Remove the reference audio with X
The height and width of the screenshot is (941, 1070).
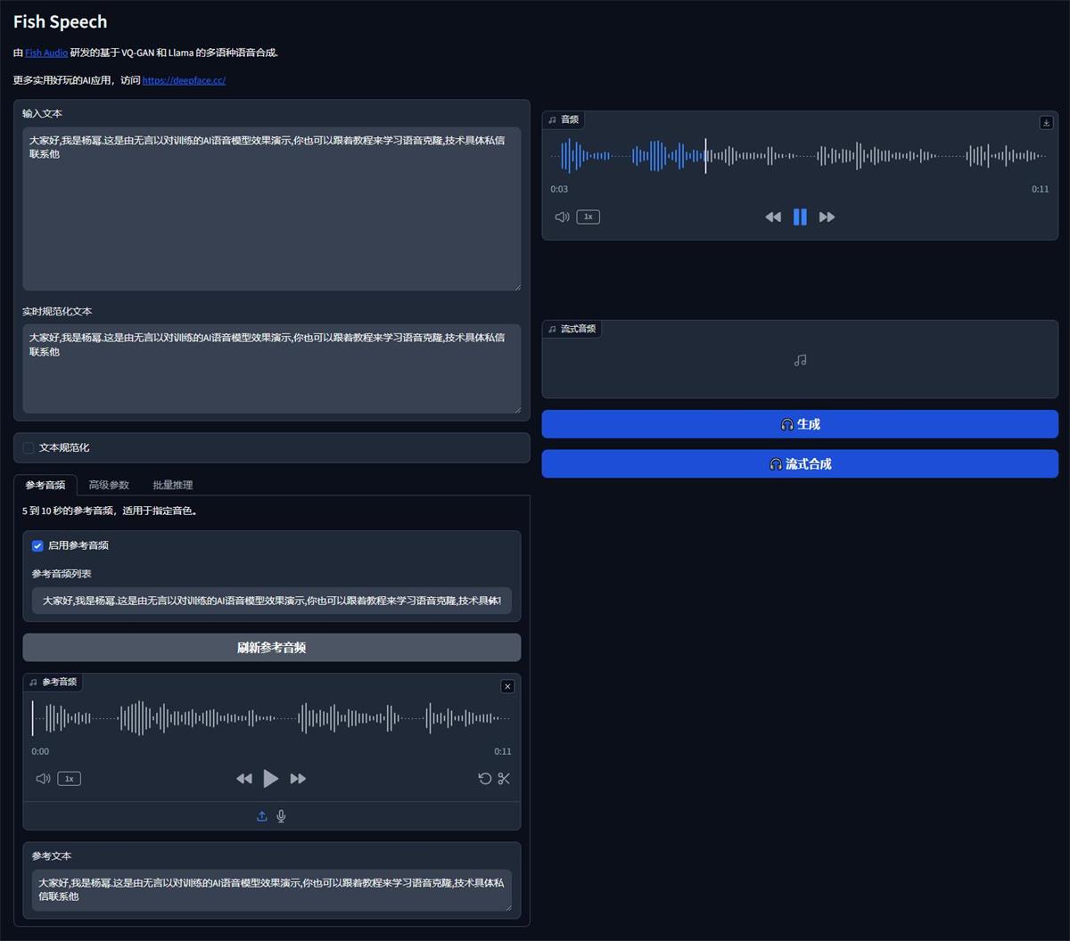pyautogui.click(x=507, y=686)
